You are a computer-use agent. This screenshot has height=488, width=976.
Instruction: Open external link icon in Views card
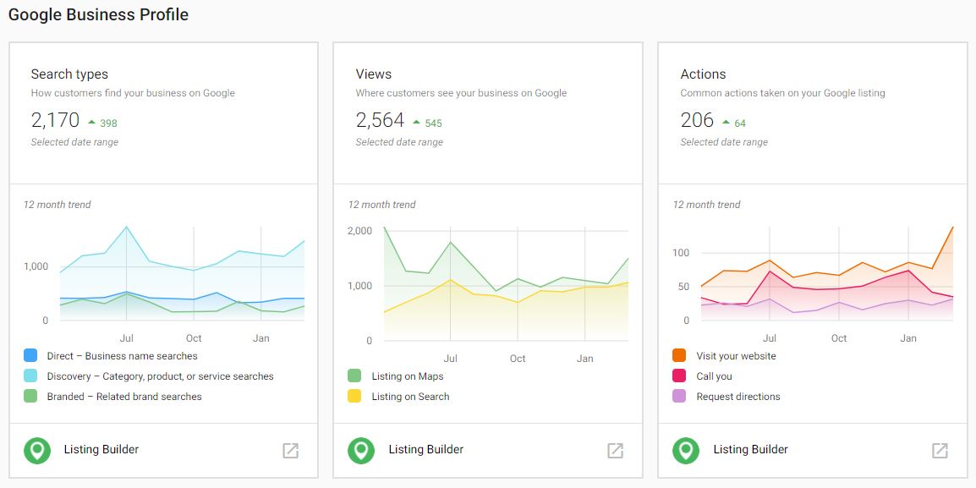(x=615, y=451)
